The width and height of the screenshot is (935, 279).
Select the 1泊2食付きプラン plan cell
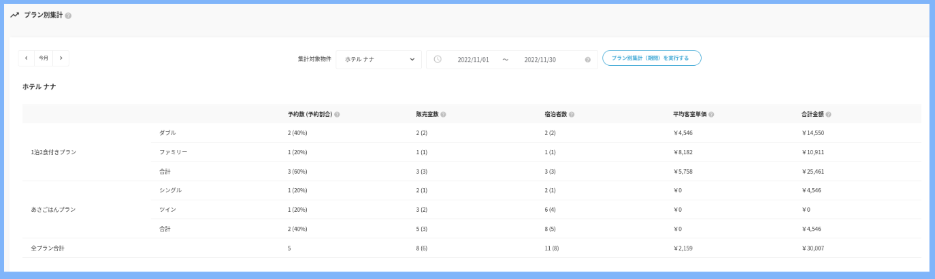click(x=54, y=152)
